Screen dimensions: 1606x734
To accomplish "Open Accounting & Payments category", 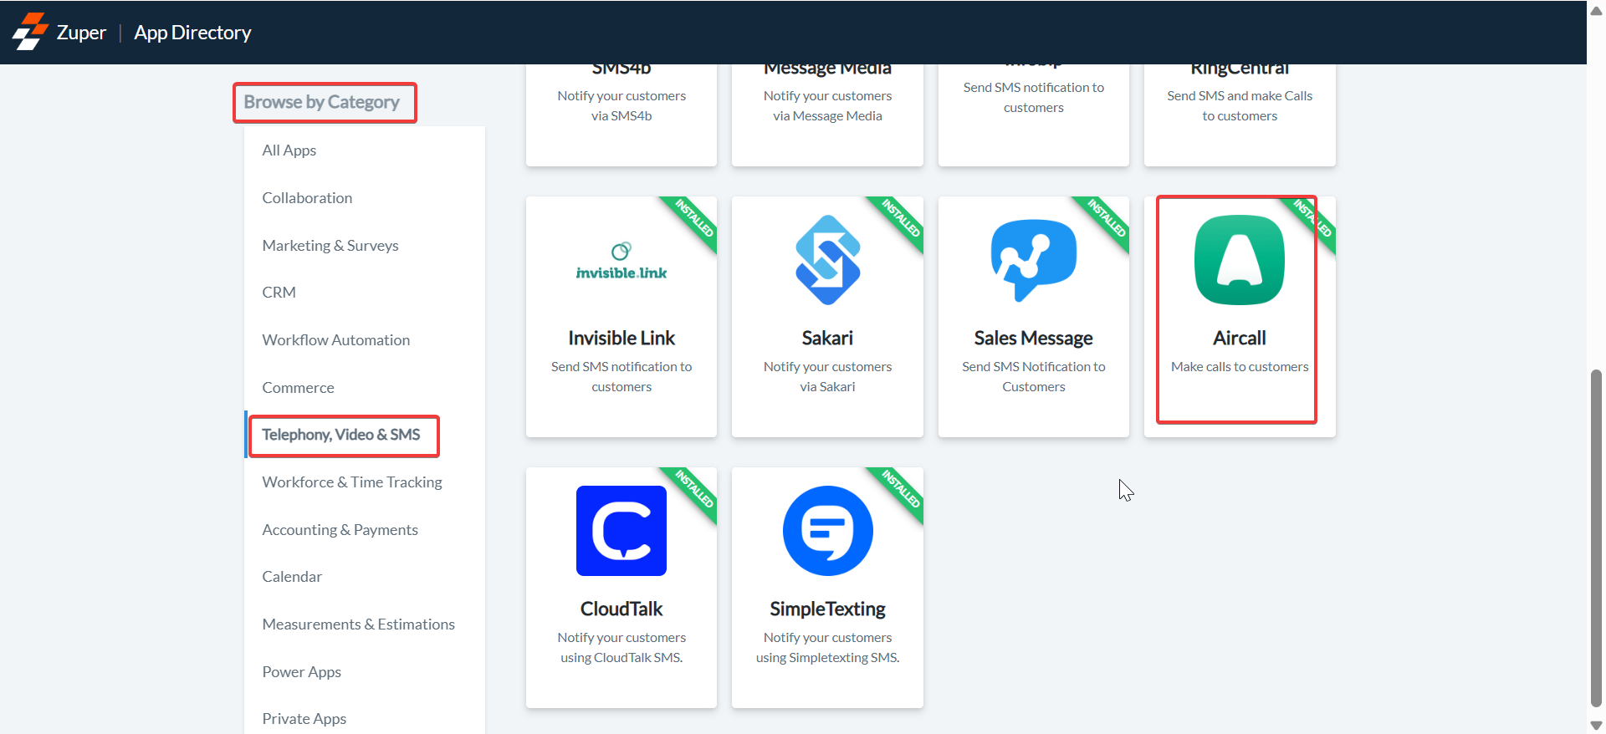I will point(340,530).
